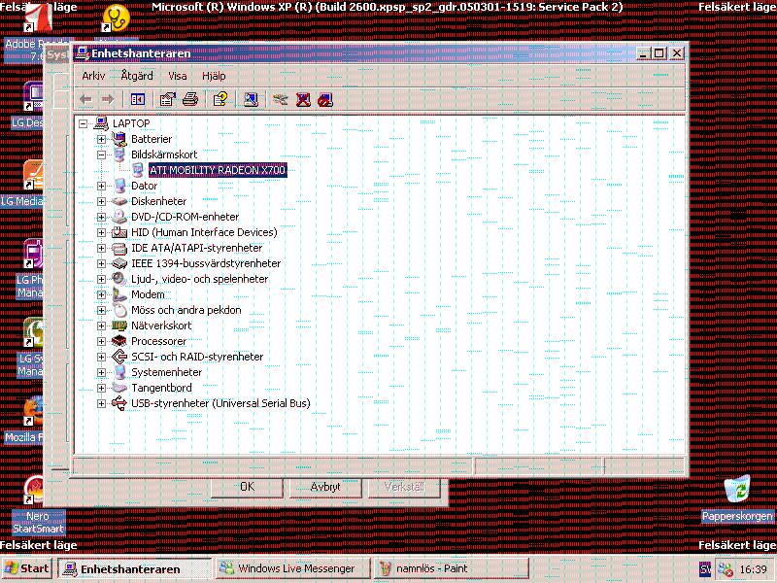
Task: Click the SV language indicator in the tray
Action: (705, 569)
